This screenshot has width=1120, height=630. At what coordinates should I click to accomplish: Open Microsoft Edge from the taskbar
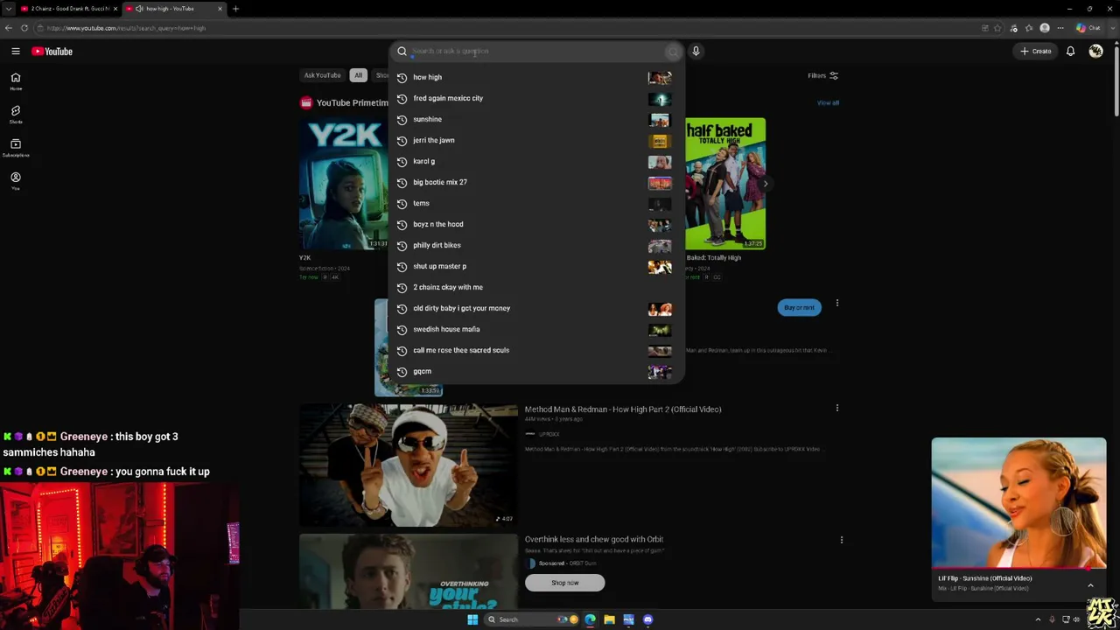(590, 619)
